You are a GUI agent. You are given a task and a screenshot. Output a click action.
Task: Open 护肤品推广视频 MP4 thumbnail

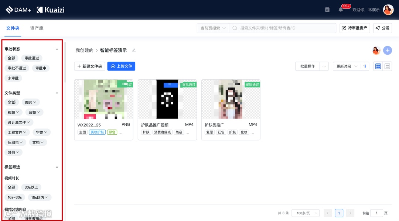167,99
